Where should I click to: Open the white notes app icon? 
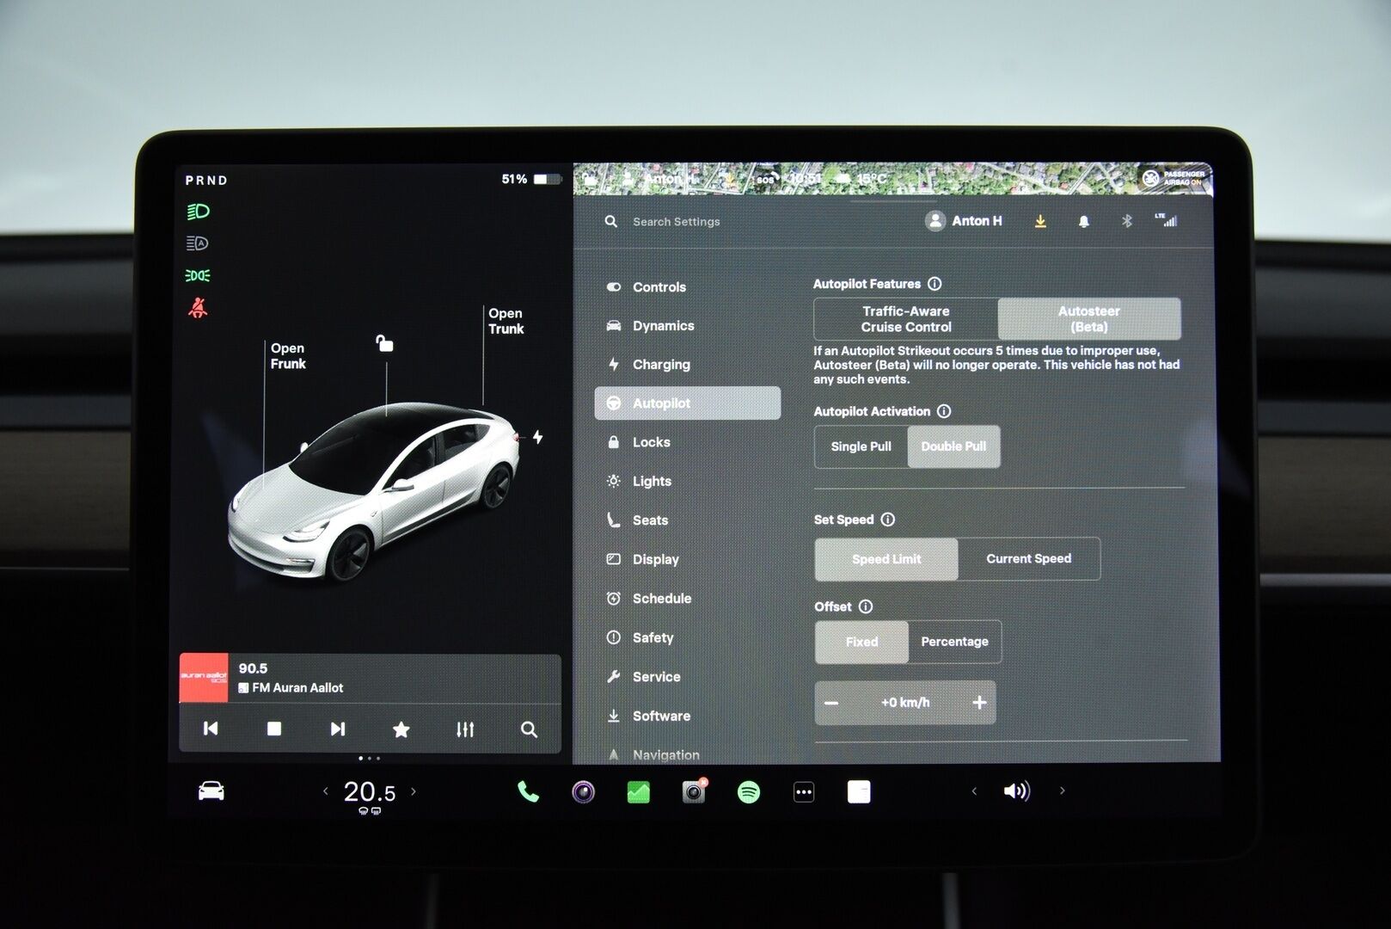(x=859, y=791)
